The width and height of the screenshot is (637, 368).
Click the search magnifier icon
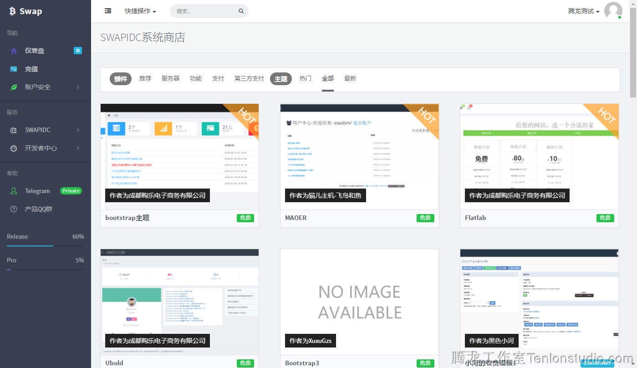[x=241, y=11]
